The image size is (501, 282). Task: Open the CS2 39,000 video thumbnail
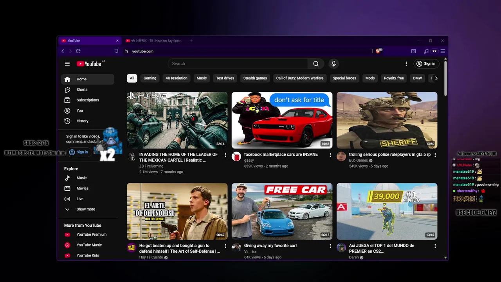pyautogui.click(x=387, y=211)
